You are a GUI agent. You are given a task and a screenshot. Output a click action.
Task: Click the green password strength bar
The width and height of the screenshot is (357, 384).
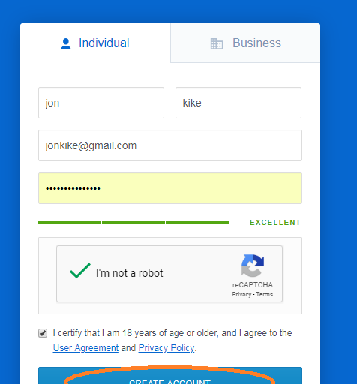(133, 223)
